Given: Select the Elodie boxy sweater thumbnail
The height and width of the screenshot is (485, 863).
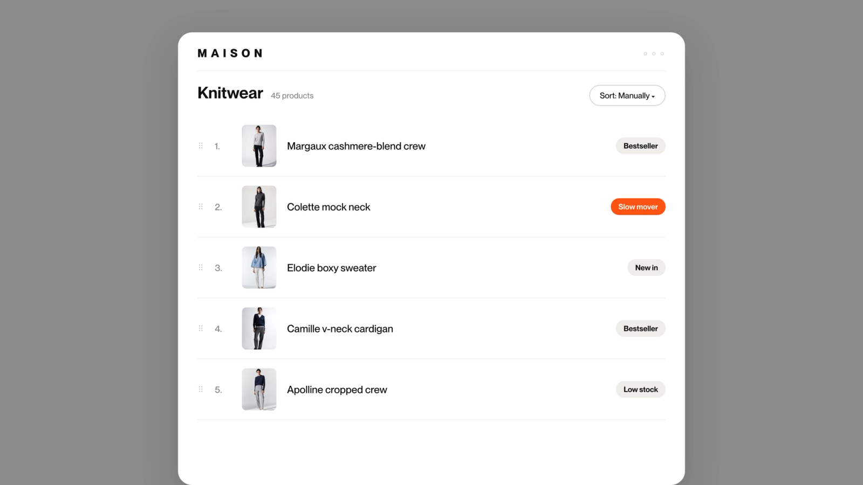Looking at the screenshot, I should [259, 267].
